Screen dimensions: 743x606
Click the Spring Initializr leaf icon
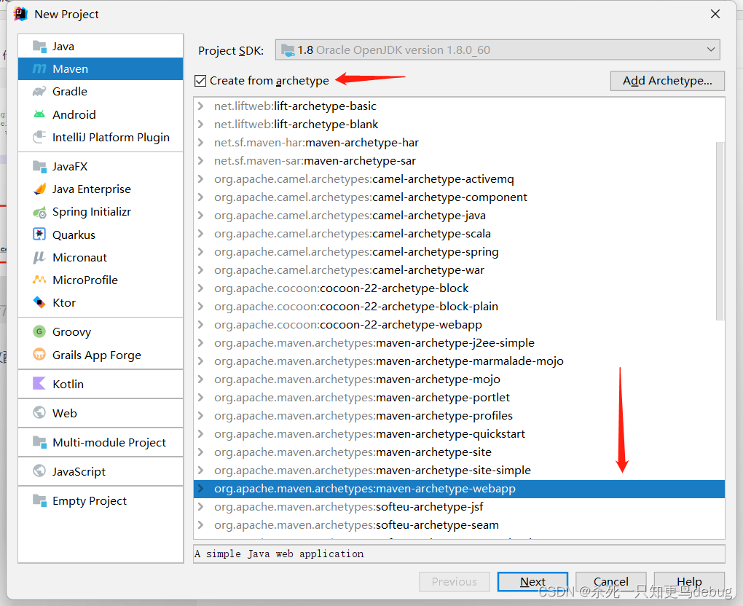point(39,212)
